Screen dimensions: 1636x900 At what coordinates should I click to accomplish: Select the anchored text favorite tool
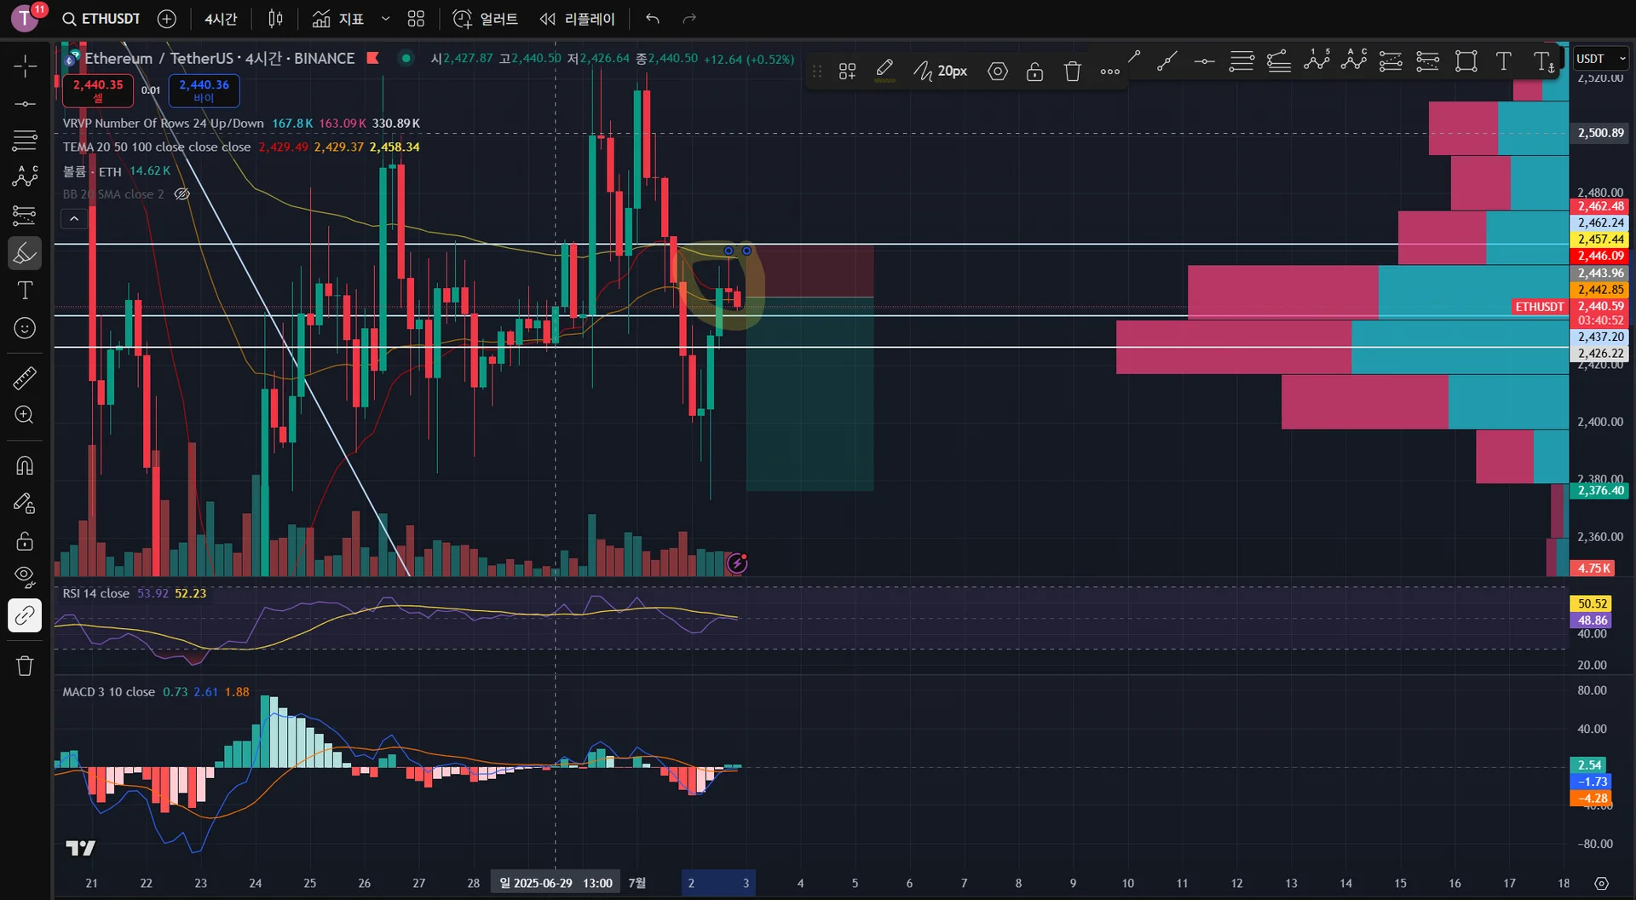(x=1543, y=61)
